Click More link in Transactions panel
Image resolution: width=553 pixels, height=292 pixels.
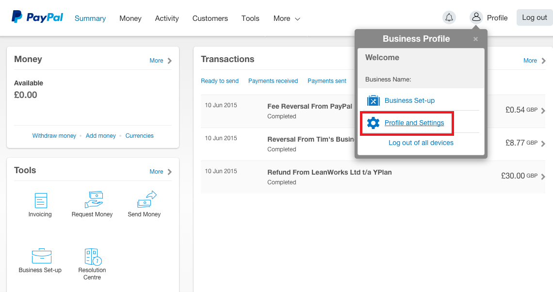point(530,61)
